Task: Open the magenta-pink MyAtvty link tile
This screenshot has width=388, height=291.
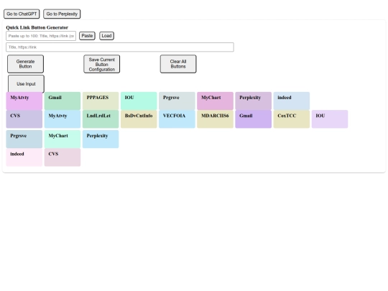Action: (x=24, y=101)
